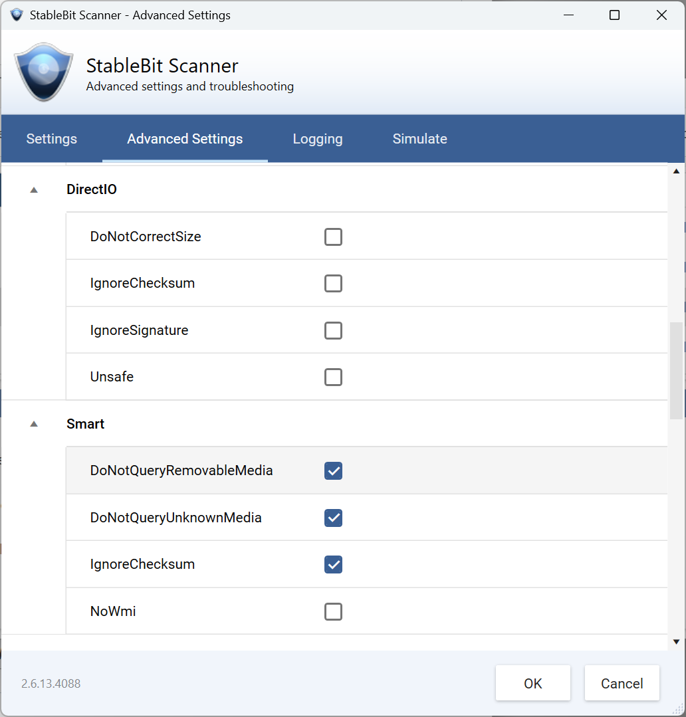
Task: Click the scrollbar down arrow
Action: pyautogui.click(x=677, y=642)
